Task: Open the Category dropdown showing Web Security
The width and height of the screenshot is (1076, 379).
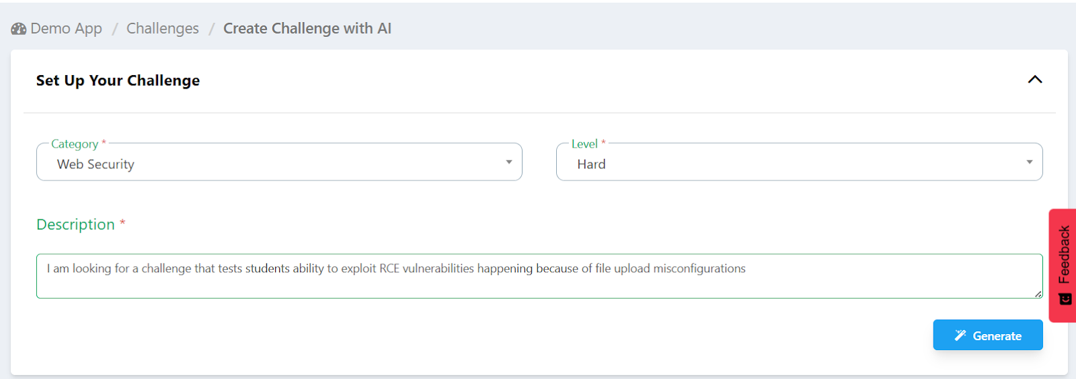Action: (279, 162)
